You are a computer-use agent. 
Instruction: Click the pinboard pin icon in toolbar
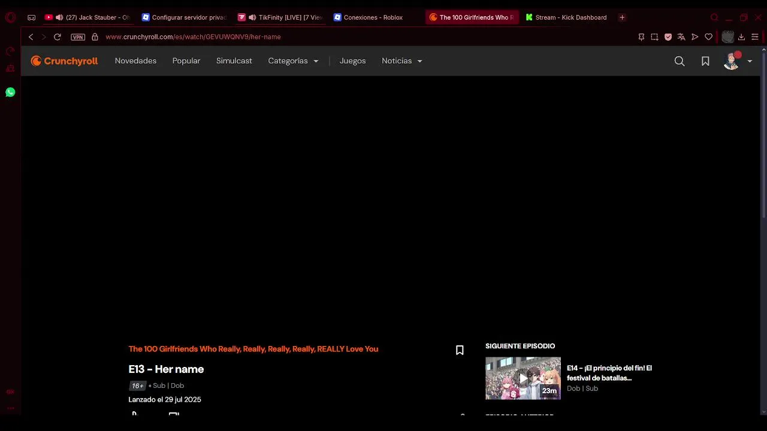641,37
